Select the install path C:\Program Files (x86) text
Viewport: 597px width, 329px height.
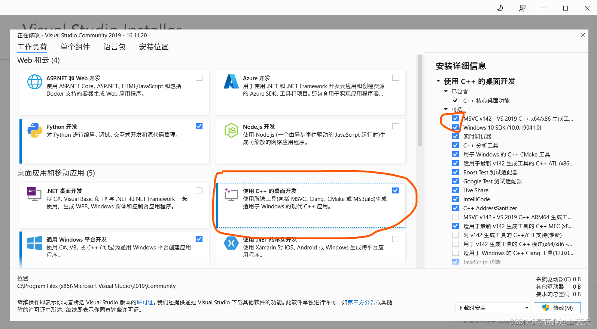[96, 286]
